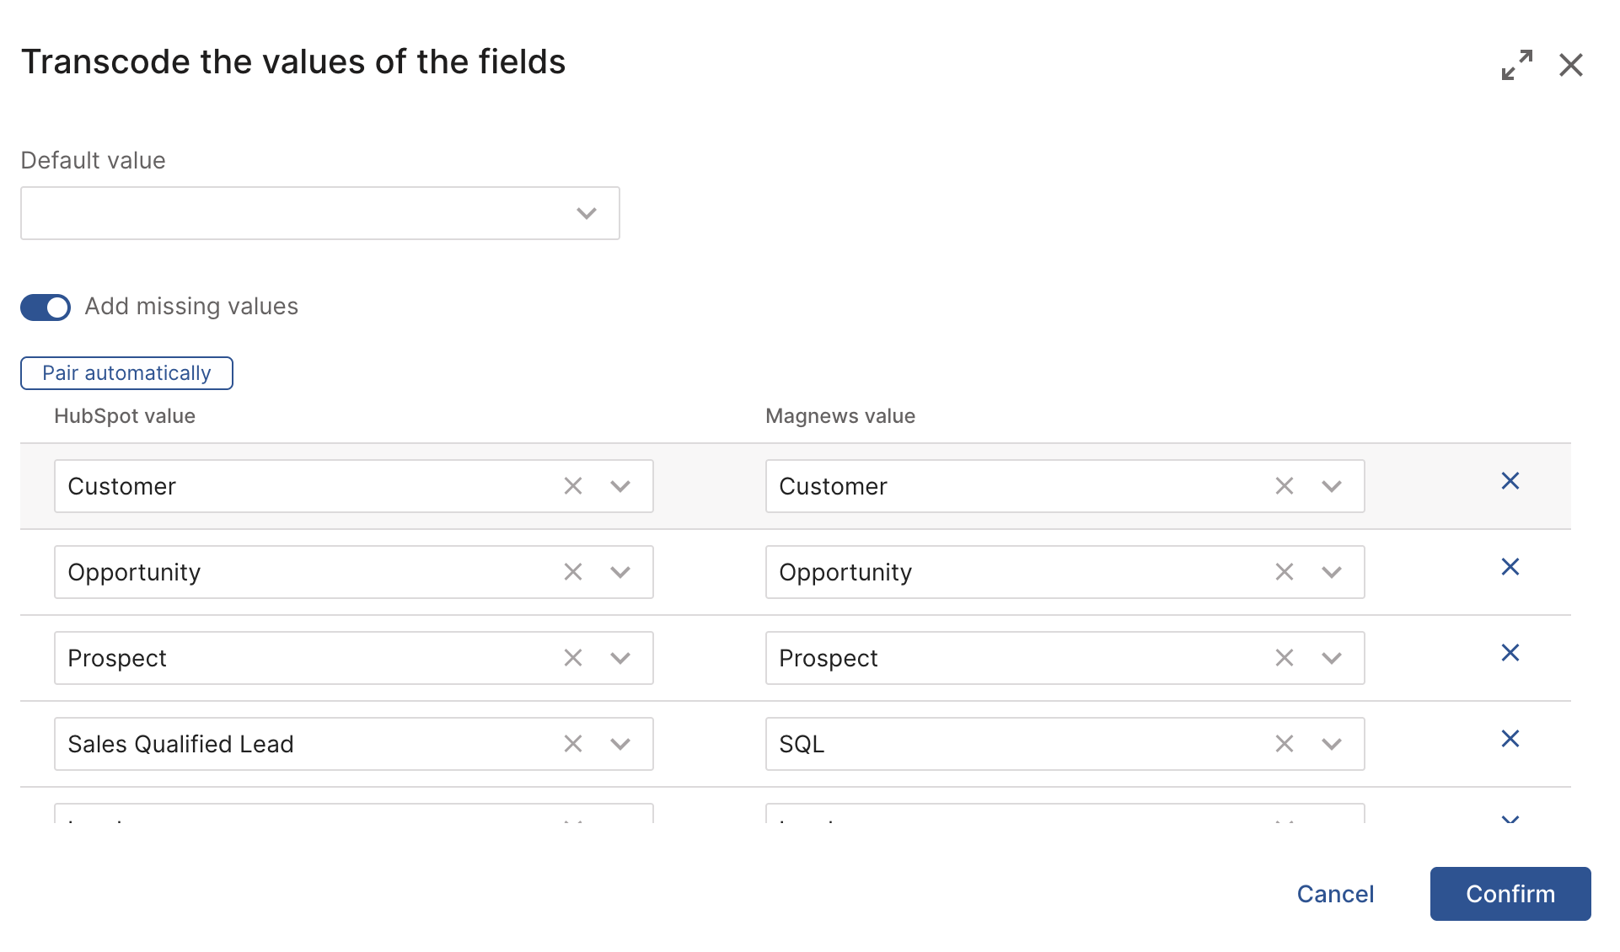Toggle Add missing values switch

[x=46, y=308]
